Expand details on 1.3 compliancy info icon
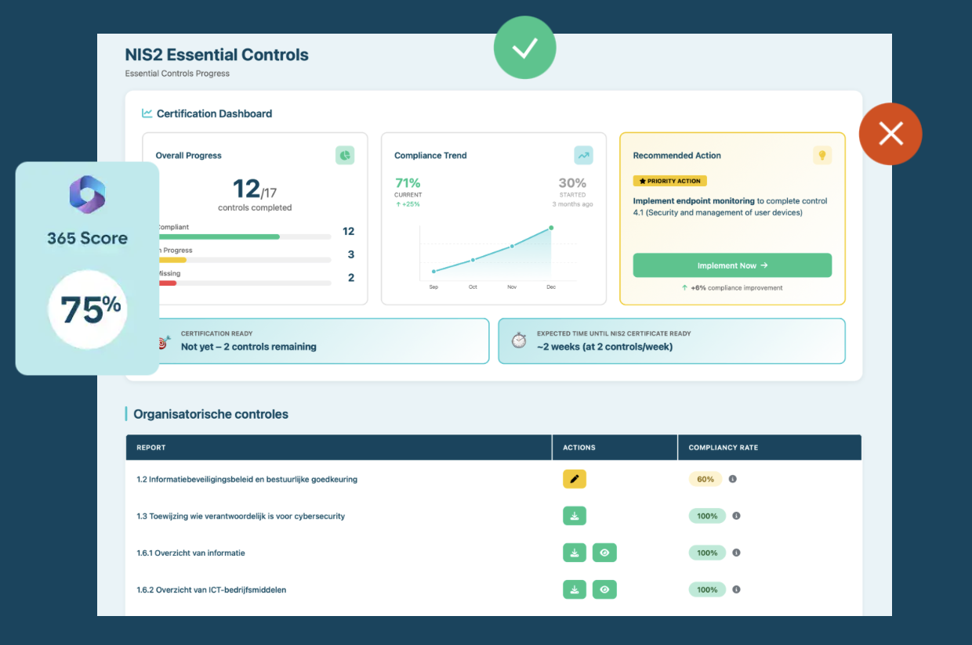The height and width of the screenshot is (645, 972). point(735,515)
